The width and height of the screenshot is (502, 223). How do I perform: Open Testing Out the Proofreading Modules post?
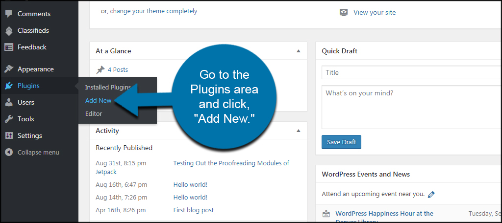click(231, 163)
